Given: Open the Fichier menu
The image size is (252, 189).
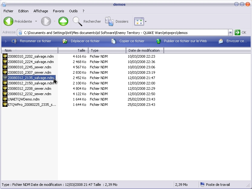Looking at the screenshot, I should pos(9,11).
